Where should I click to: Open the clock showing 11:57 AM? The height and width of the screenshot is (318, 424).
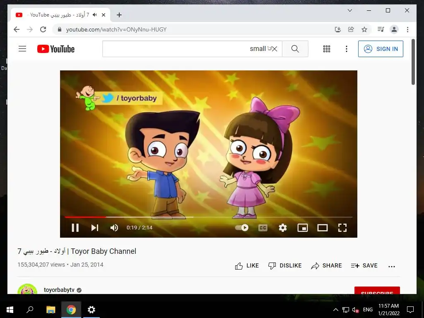point(388,310)
